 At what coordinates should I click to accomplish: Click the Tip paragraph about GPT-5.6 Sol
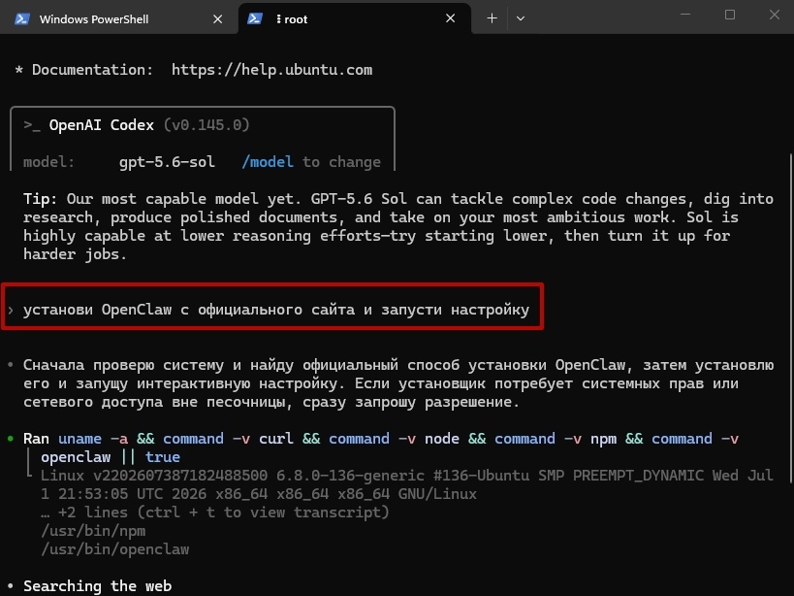[x=398, y=226]
